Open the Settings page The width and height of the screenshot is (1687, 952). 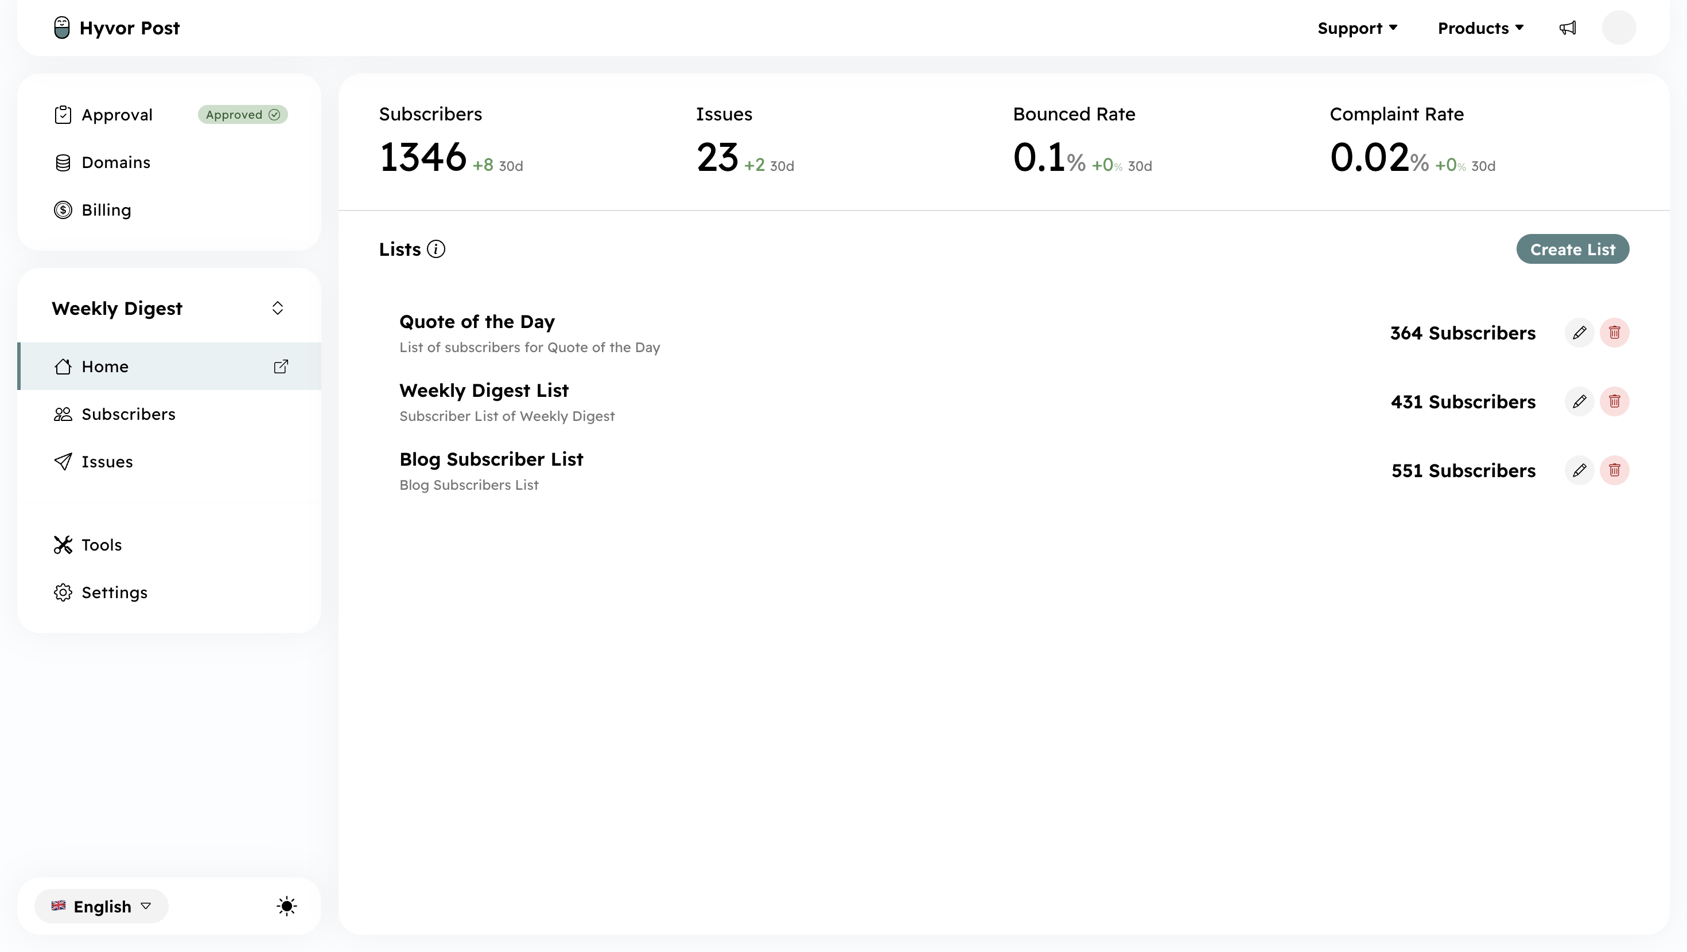(x=114, y=592)
